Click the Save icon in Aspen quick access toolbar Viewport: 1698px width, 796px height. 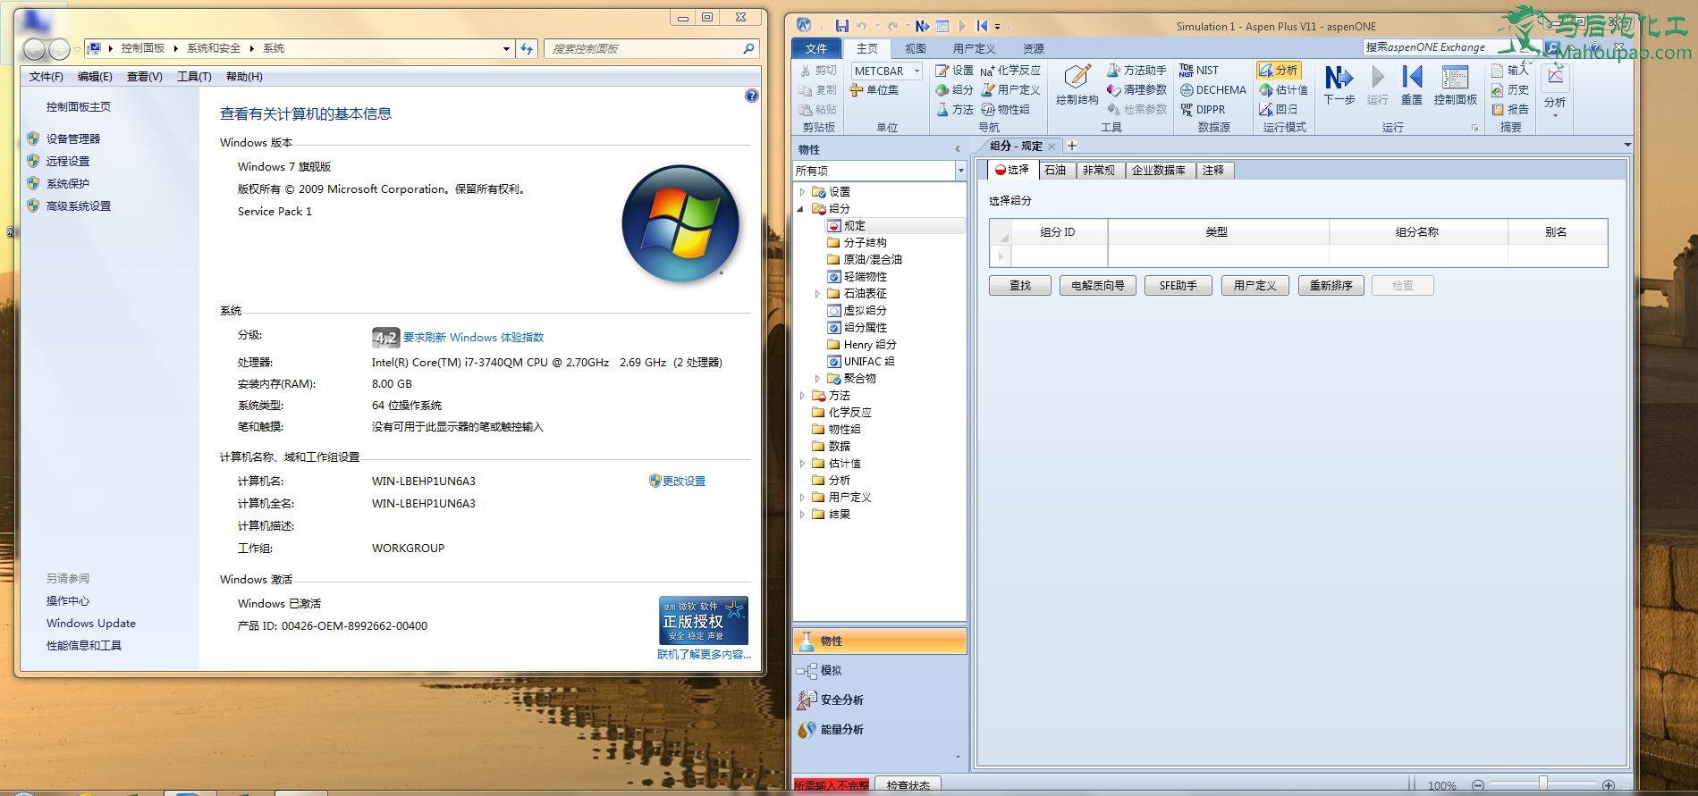841,26
